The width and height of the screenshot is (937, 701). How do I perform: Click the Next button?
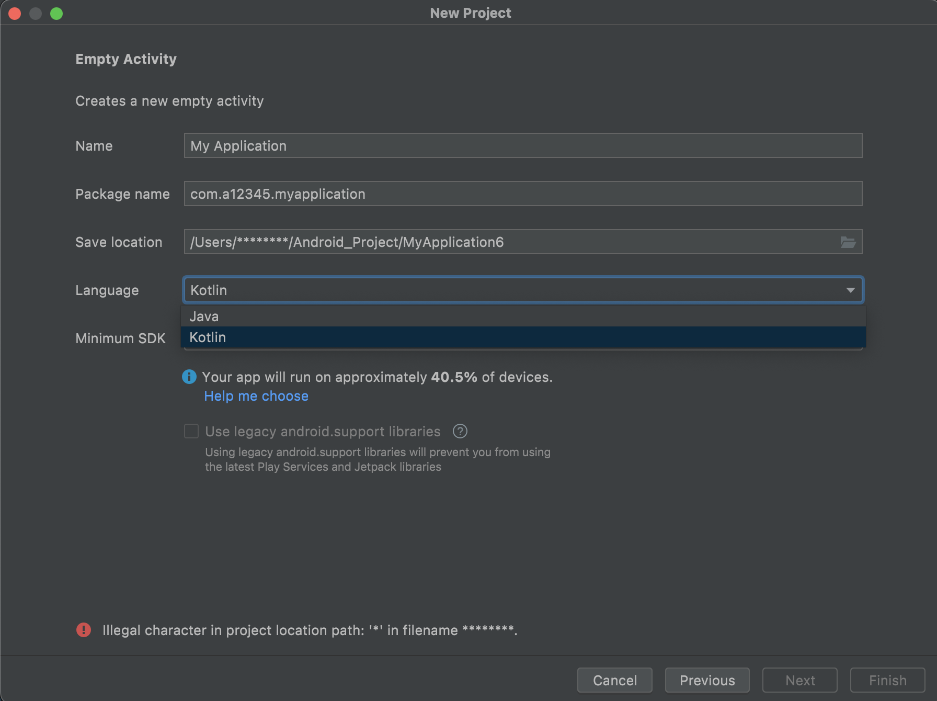(799, 680)
